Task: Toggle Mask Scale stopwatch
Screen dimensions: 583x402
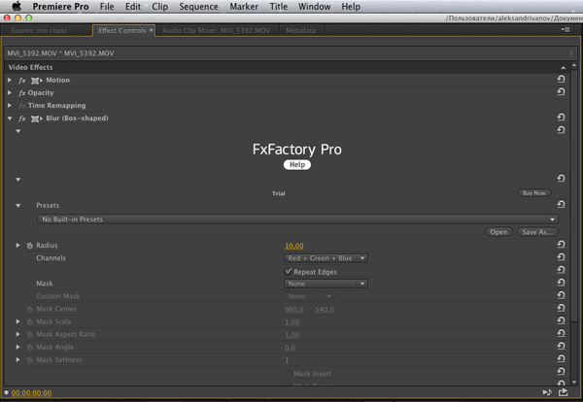Action: click(30, 321)
